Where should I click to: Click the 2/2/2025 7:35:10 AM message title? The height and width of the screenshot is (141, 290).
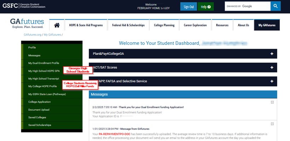point(138,107)
